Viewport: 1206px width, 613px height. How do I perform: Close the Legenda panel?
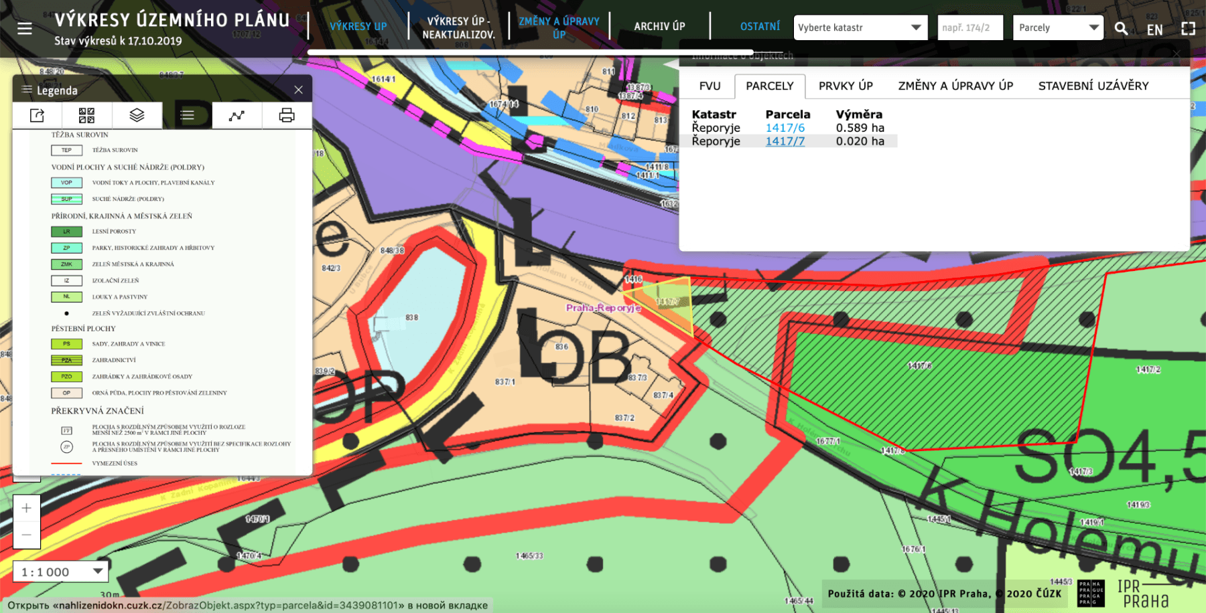coord(298,90)
